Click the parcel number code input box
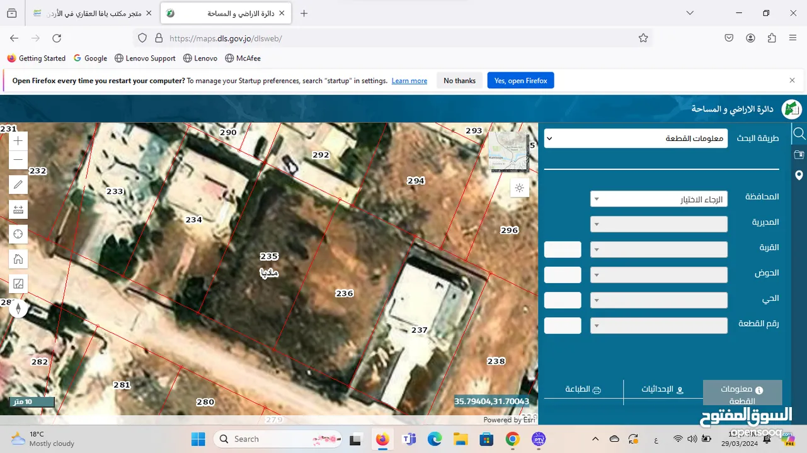The image size is (807, 453). [x=563, y=326]
